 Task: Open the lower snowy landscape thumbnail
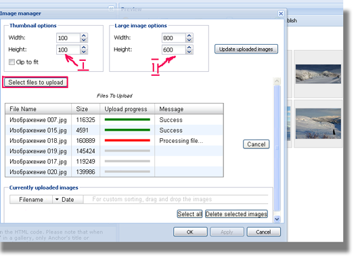tap(318, 123)
